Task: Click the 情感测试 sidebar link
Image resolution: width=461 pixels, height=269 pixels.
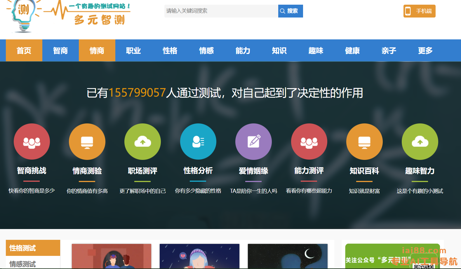Action: 23,264
